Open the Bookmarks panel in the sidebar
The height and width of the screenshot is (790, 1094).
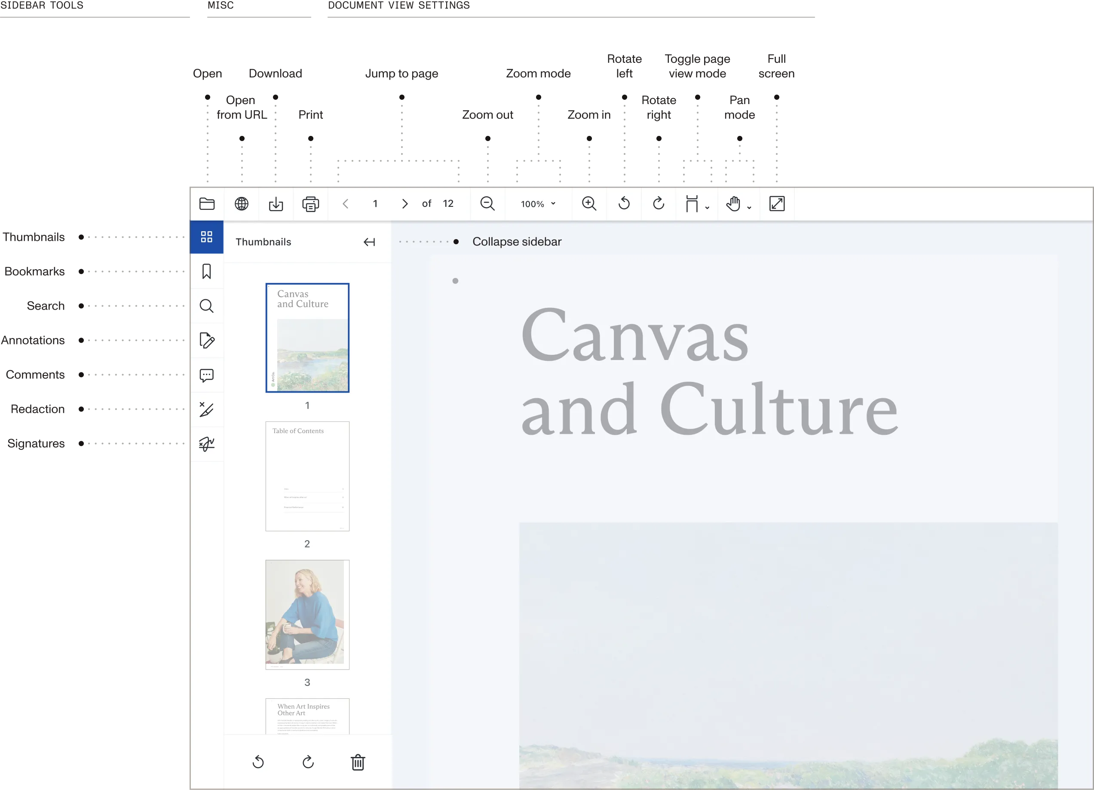(x=207, y=272)
